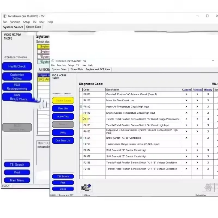Click the clear DTC engine eraser icon
Screen dimensions: 218x218
86,187
